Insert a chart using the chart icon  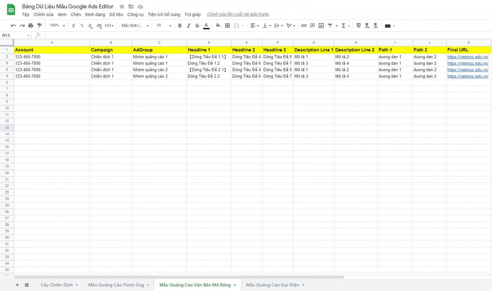tap(321, 26)
